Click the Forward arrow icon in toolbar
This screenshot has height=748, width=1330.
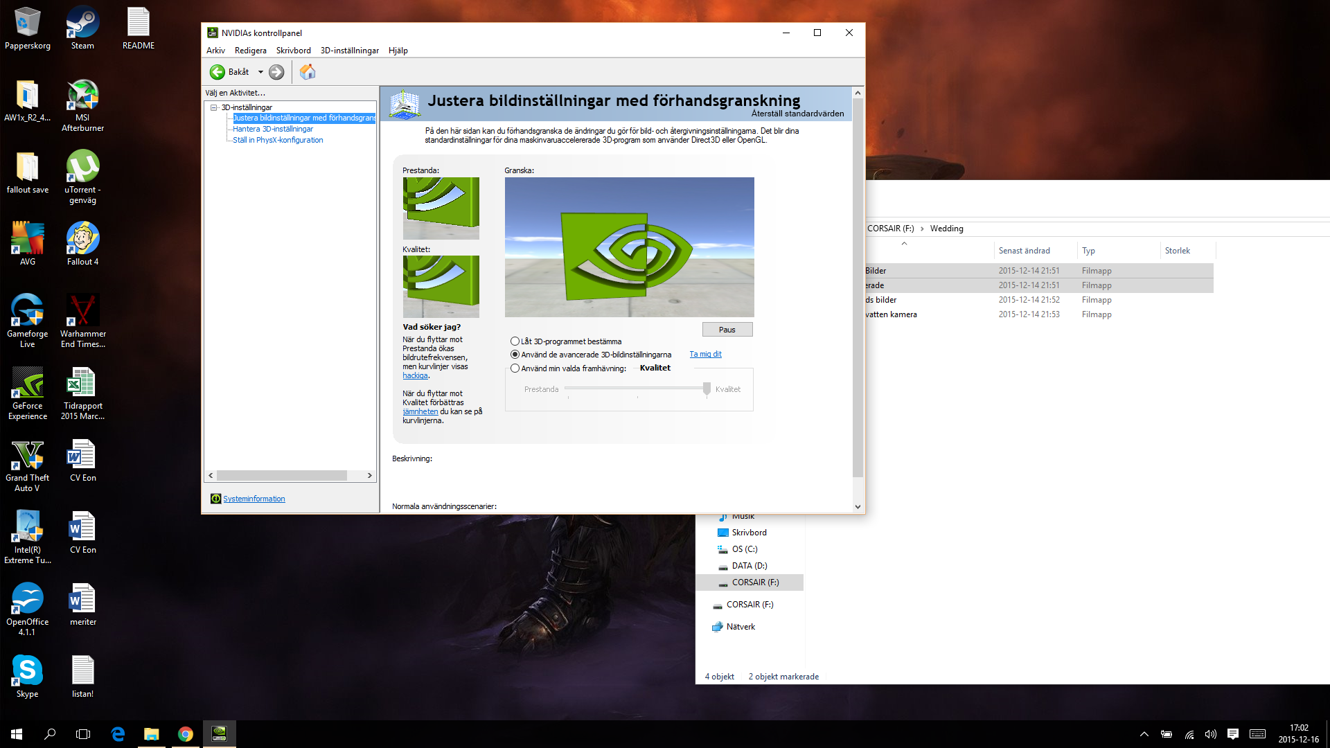[x=276, y=72]
